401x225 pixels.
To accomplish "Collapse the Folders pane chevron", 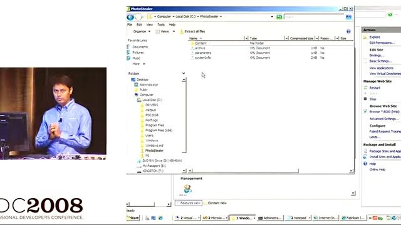I will (x=184, y=74).
